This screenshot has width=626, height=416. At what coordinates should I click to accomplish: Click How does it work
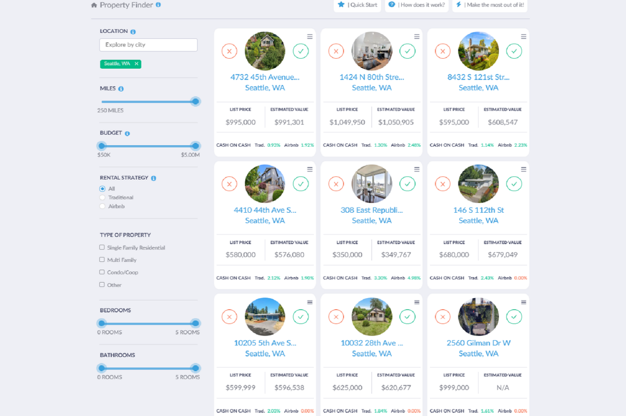click(x=417, y=5)
